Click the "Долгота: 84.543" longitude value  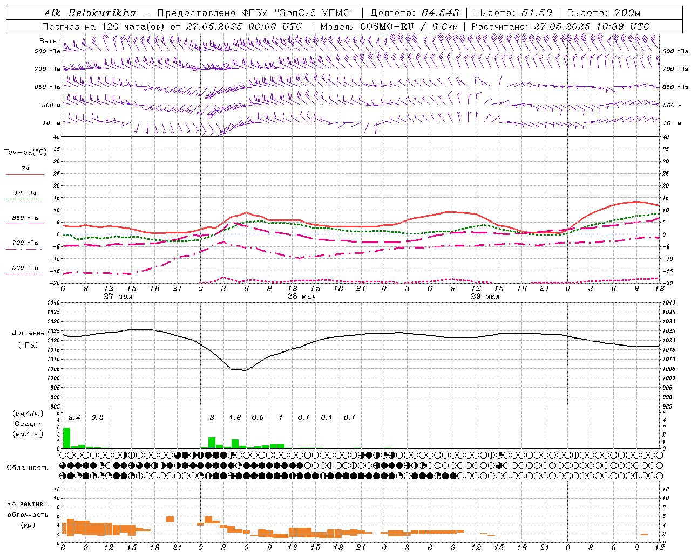tap(415, 13)
